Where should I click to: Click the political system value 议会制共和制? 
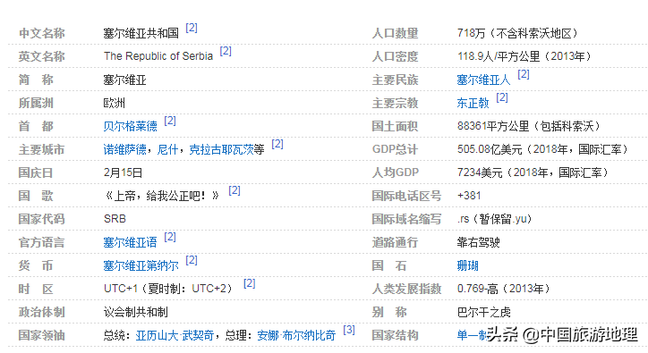pos(135,312)
